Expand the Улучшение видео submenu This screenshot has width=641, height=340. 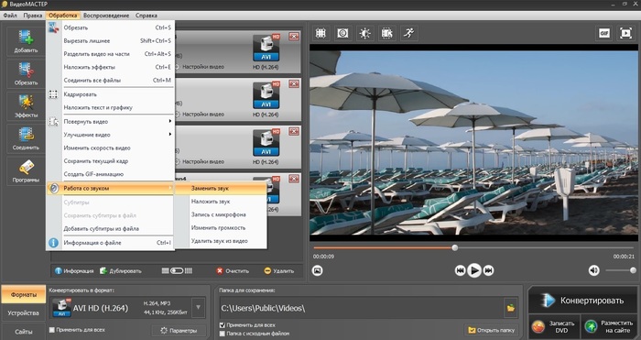coord(111,135)
